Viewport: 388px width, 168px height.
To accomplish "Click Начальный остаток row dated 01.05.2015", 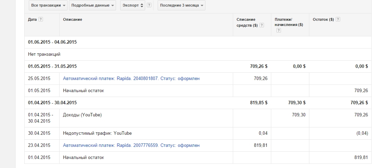I will click(x=83, y=91).
